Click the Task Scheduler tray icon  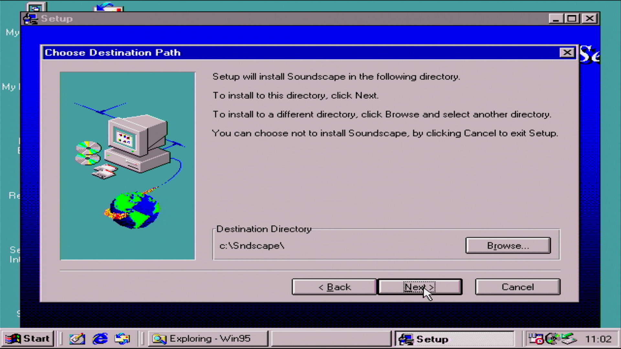pyautogui.click(x=536, y=339)
